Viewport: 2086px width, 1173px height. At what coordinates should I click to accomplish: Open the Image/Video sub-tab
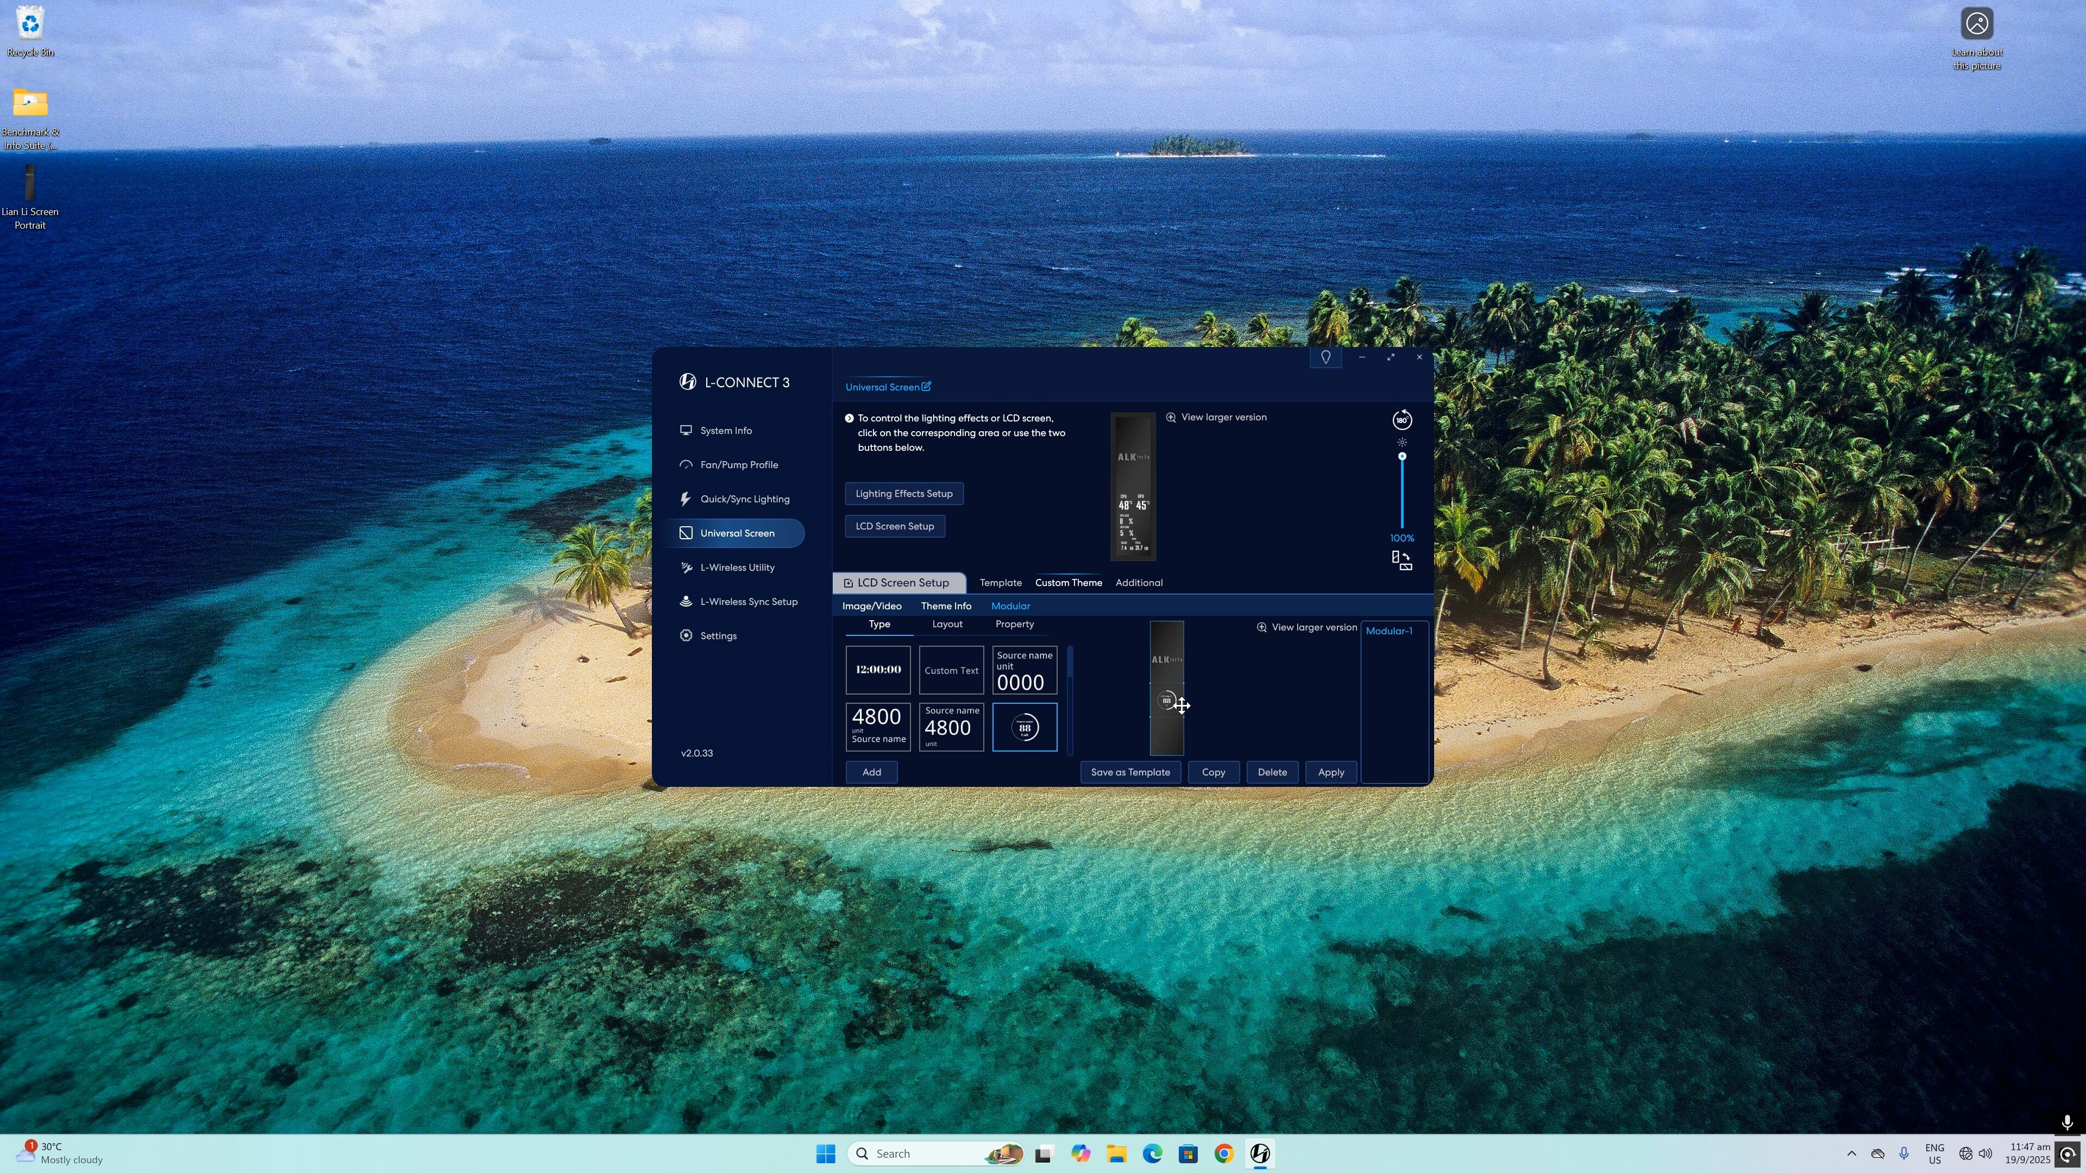tap(871, 607)
